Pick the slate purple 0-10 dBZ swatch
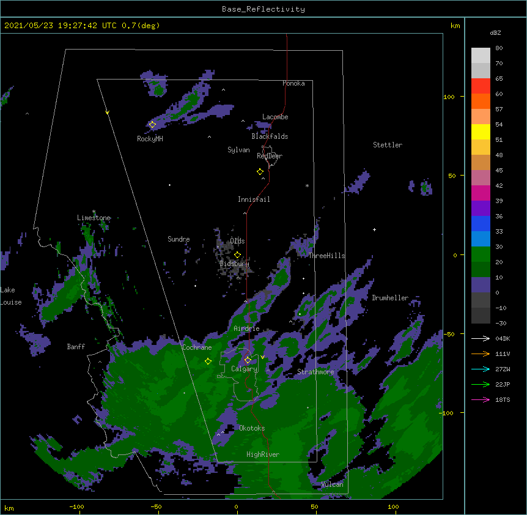Viewport: 527px width, 515px height. click(481, 285)
